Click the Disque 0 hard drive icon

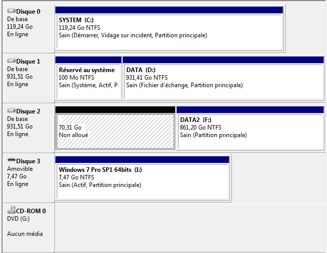[12, 11]
